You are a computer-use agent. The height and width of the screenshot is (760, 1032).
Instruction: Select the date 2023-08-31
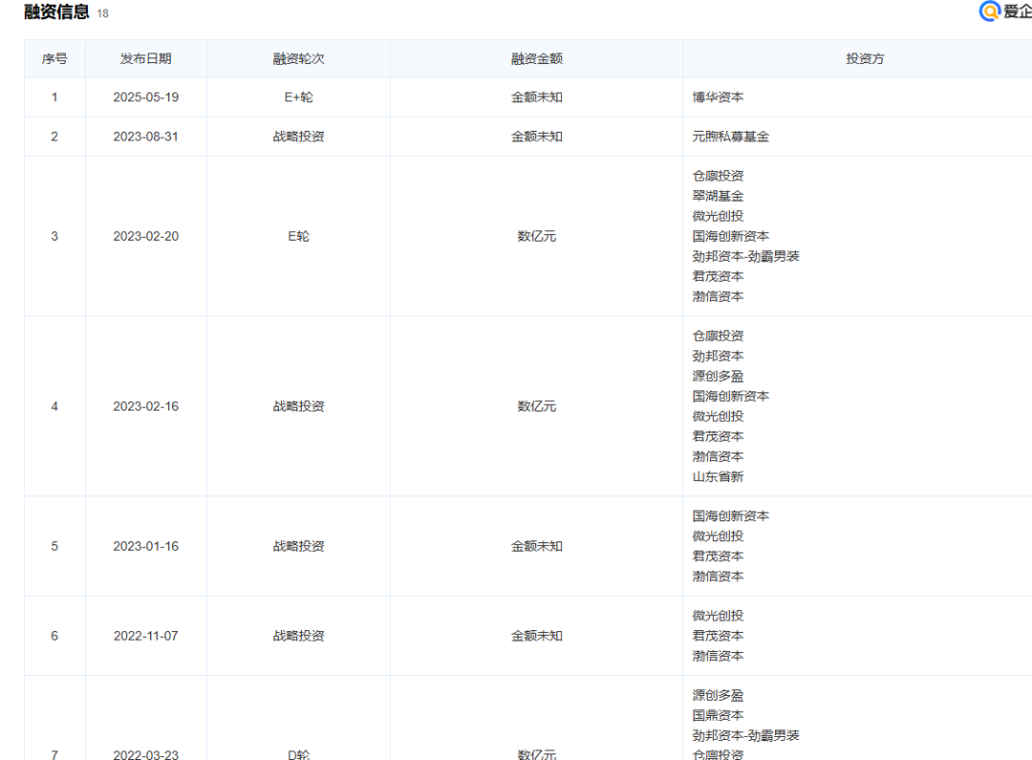145,137
